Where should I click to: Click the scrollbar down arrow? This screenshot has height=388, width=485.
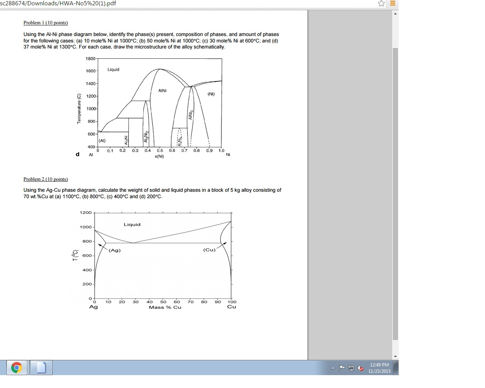(395, 356)
